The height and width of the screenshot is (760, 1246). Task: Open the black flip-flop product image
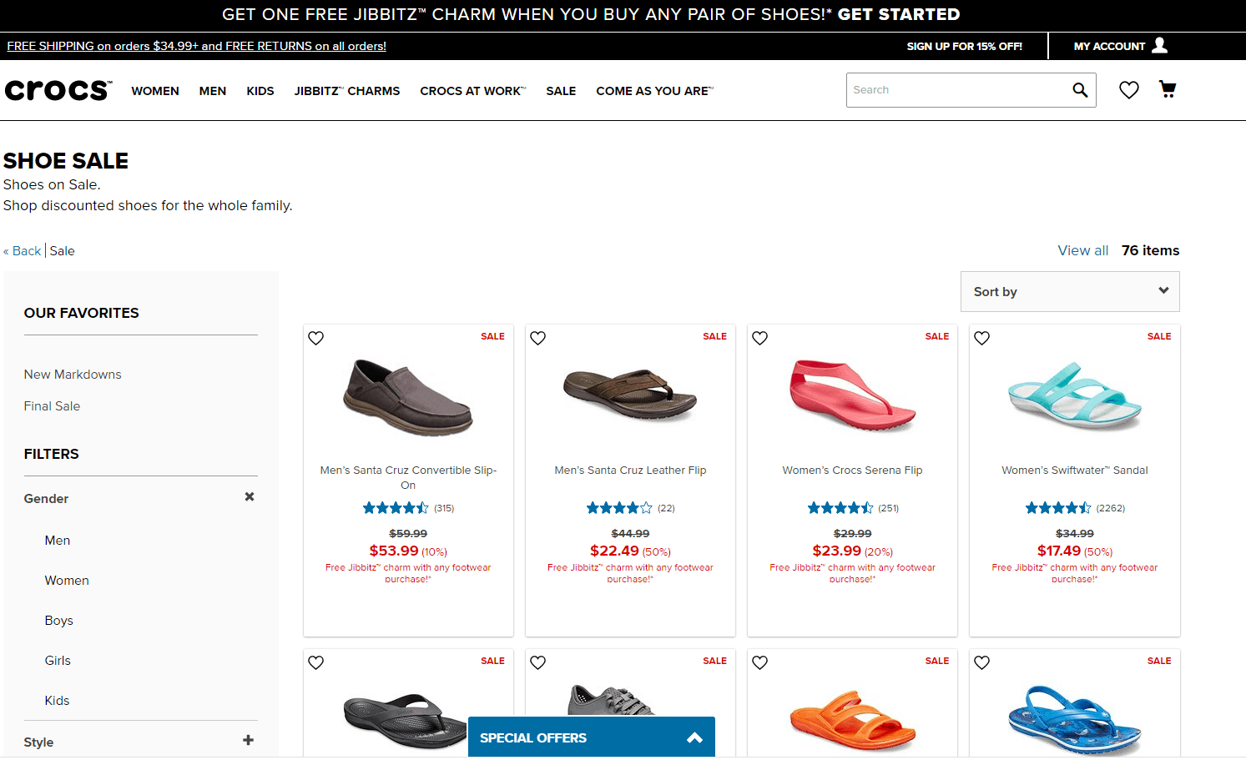pyautogui.click(x=406, y=721)
